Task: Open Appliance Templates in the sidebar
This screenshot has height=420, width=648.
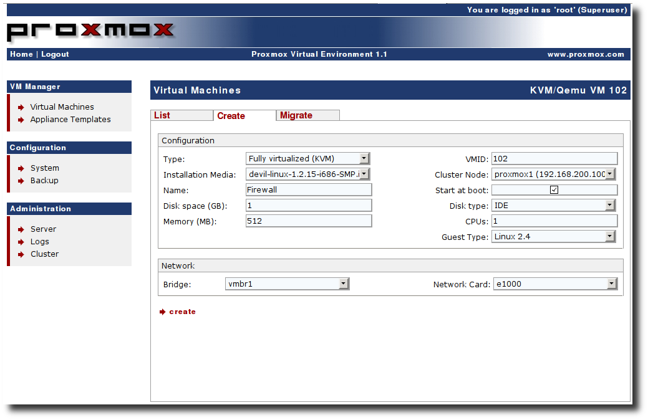Action: [70, 120]
